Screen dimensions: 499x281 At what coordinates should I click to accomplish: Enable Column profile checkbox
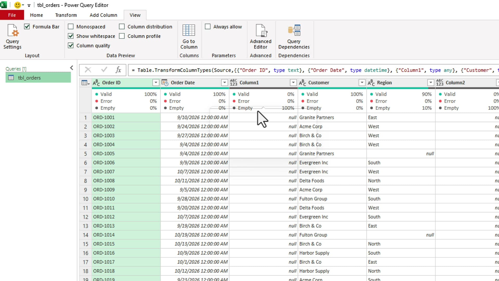tap(122, 36)
